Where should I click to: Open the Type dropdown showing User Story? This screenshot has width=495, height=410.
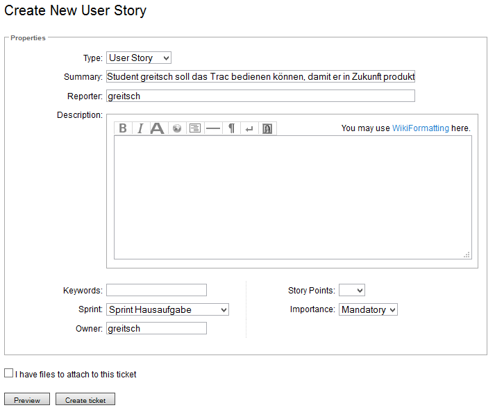tap(139, 58)
